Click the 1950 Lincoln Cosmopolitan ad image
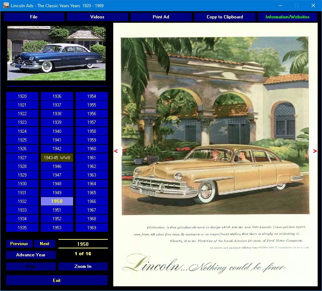The height and width of the screenshot is (291, 322). tap(215, 155)
